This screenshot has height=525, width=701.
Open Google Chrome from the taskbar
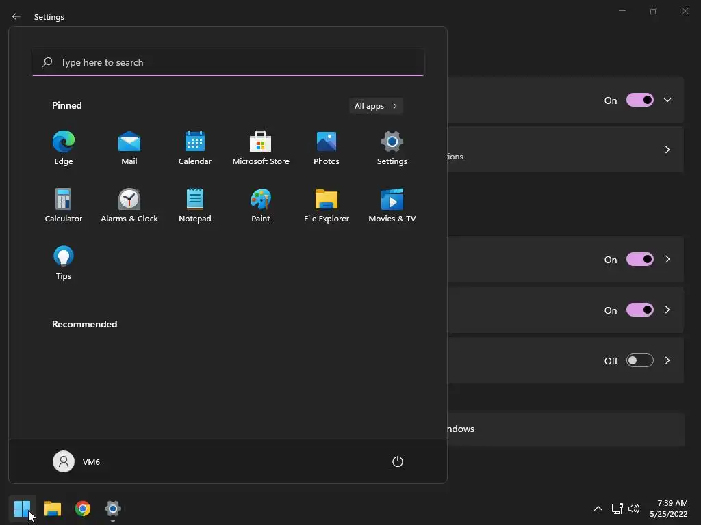(83, 509)
